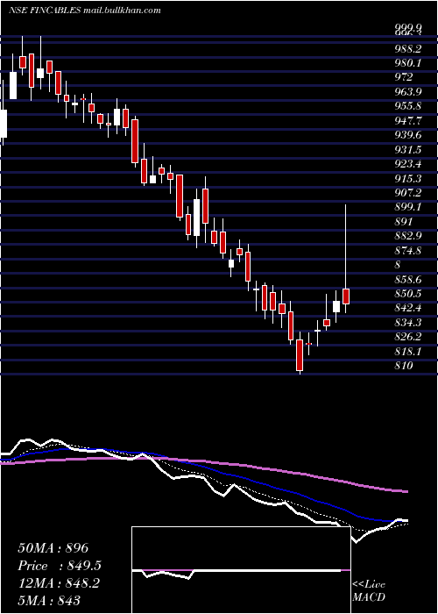Click the 907.2 price axis label
438x614 pixels.
point(408,192)
